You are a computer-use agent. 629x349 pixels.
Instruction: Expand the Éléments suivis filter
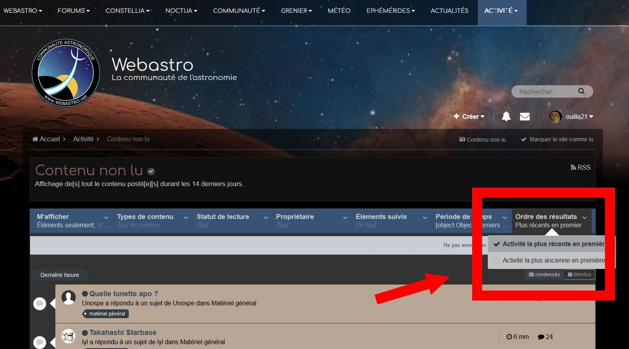[x=392, y=221]
